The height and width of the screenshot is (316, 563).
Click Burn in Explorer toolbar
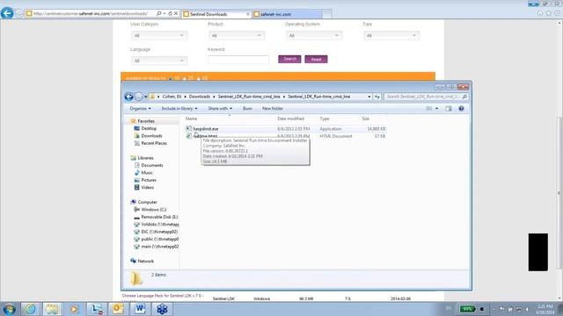pyautogui.click(x=247, y=109)
